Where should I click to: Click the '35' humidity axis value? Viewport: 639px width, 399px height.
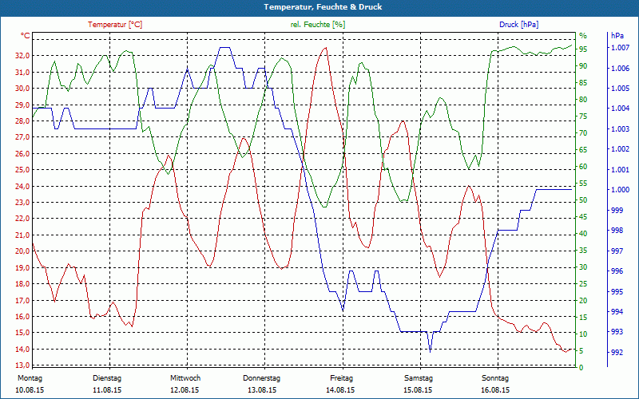click(583, 251)
